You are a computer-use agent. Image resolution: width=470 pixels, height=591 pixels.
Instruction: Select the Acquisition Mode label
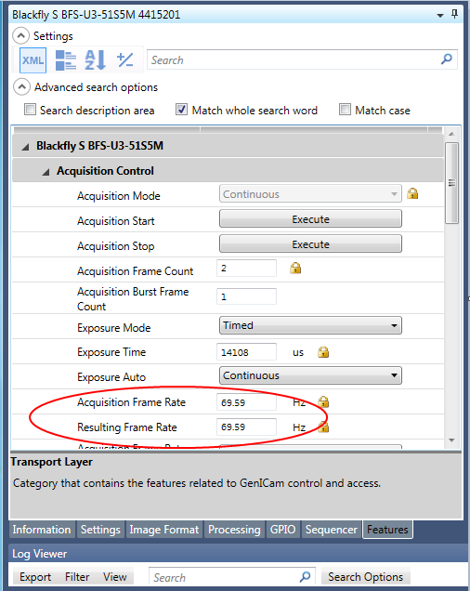(x=119, y=196)
